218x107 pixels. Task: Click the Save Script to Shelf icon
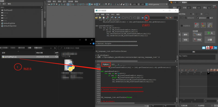[x=107, y=18]
